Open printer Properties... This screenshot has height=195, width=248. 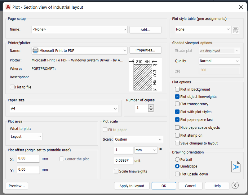click(x=145, y=50)
